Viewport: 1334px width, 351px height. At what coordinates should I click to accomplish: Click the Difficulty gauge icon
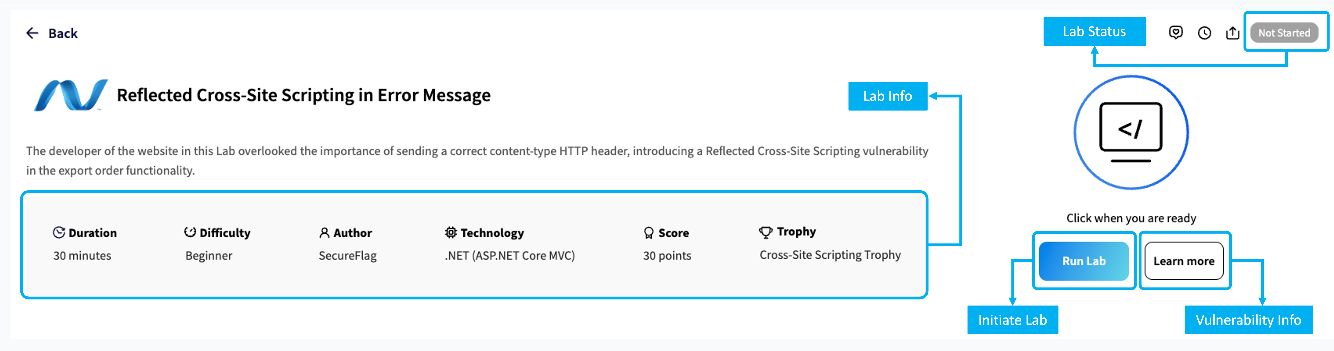190,232
